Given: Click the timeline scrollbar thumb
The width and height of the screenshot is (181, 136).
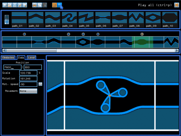Looking at the screenshot, I should point(29,51).
